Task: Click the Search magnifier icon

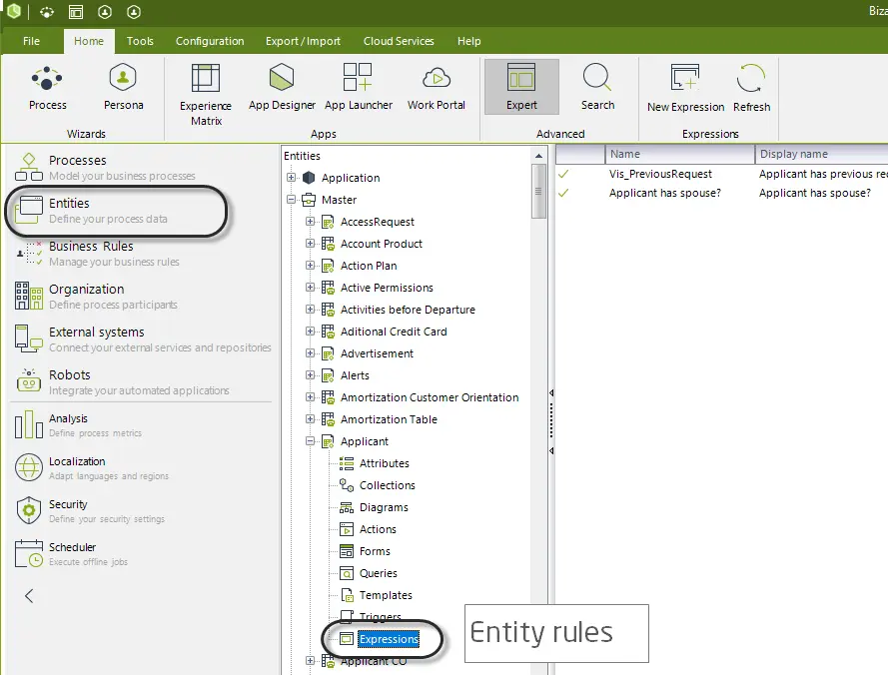Action: 597,77
